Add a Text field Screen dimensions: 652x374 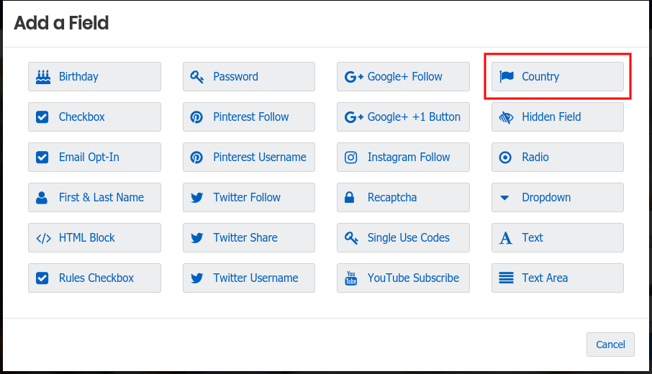coord(557,237)
